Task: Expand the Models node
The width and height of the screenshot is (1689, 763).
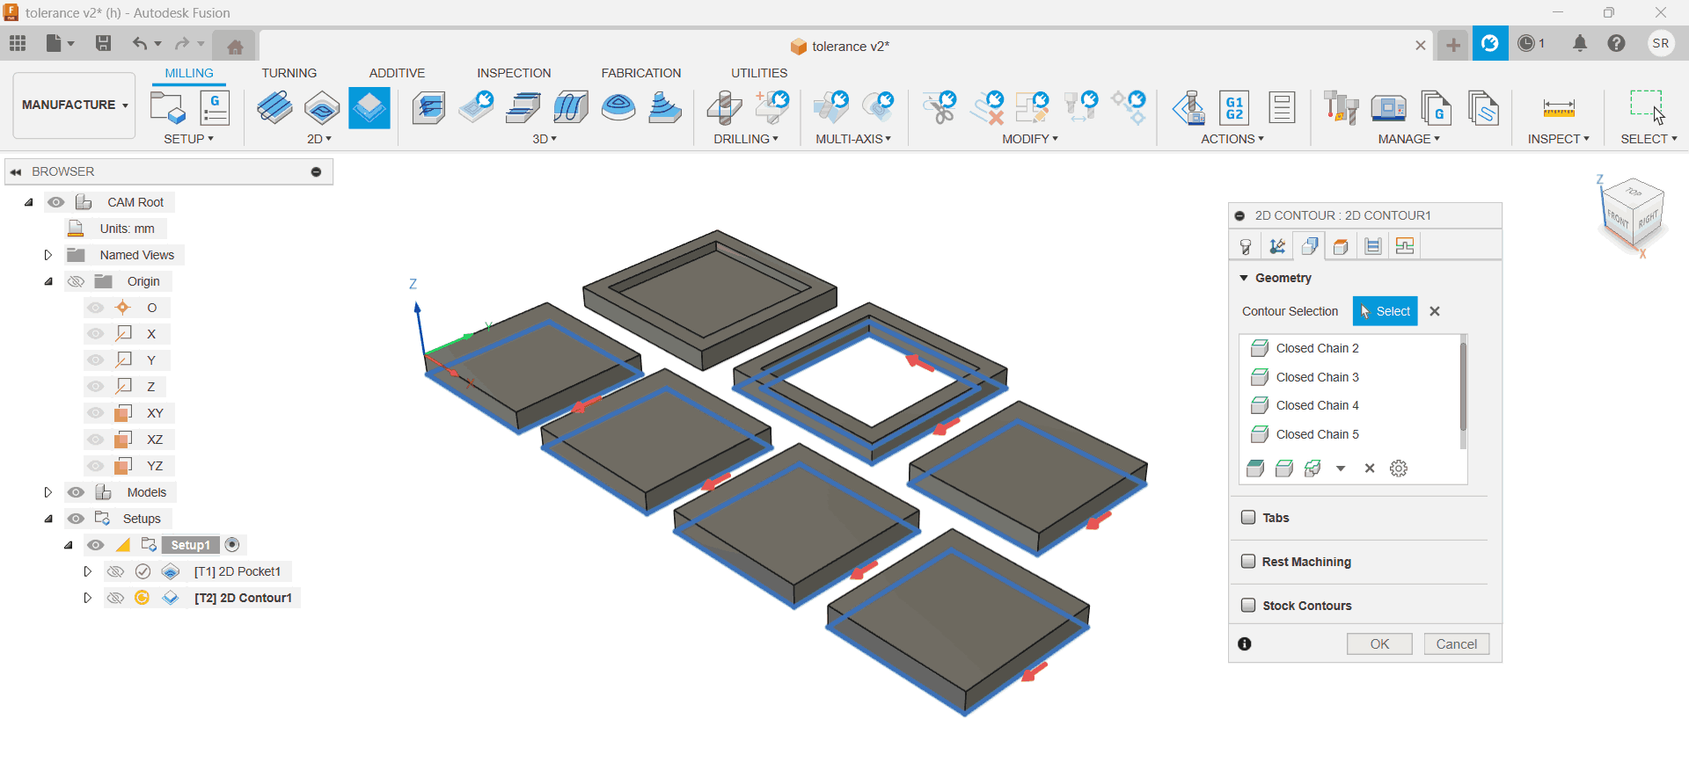Action: (48, 492)
